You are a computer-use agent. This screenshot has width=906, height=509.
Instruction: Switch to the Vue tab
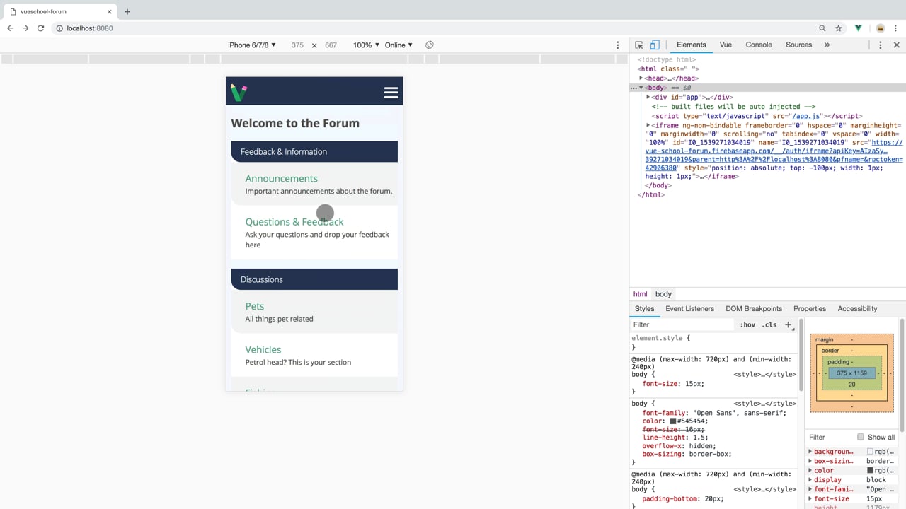pos(726,45)
